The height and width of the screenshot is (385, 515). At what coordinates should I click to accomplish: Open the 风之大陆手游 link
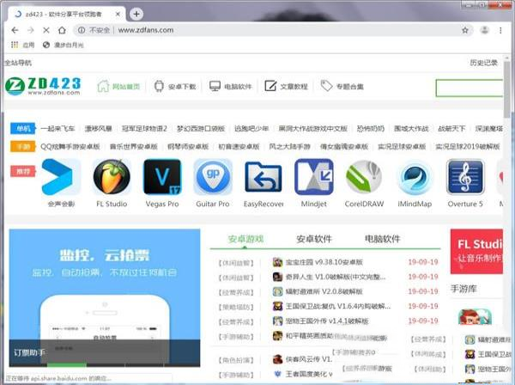290,147
